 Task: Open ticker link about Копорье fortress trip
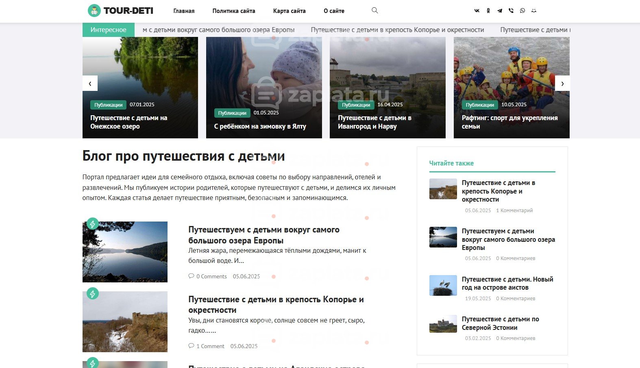click(397, 30)
